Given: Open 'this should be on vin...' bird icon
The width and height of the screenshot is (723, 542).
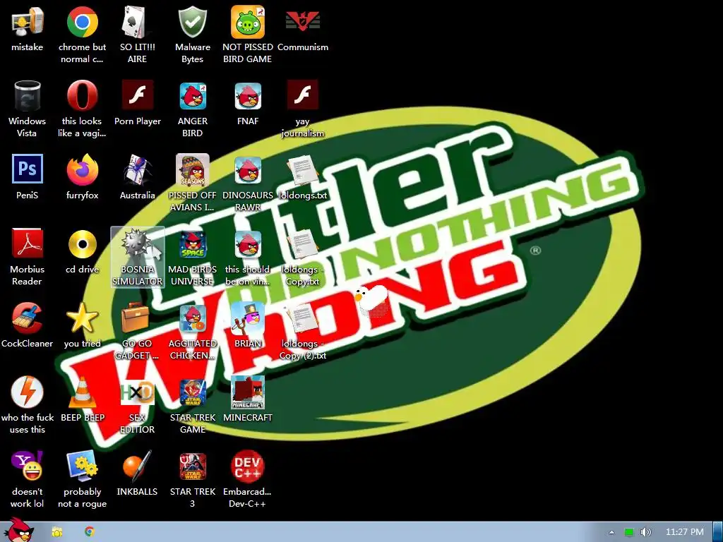Looking at the screenshot, I should (x=248, y=245).
